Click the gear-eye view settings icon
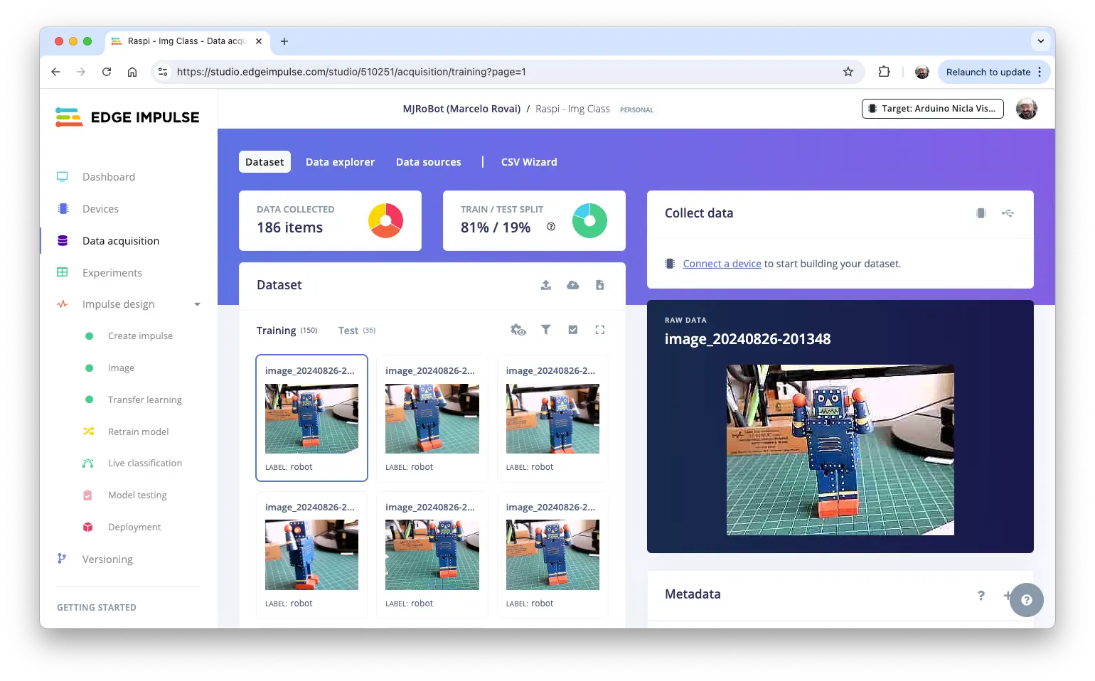Image resolution: width=1095 pixels, height=681 pixels. point(518,330)
